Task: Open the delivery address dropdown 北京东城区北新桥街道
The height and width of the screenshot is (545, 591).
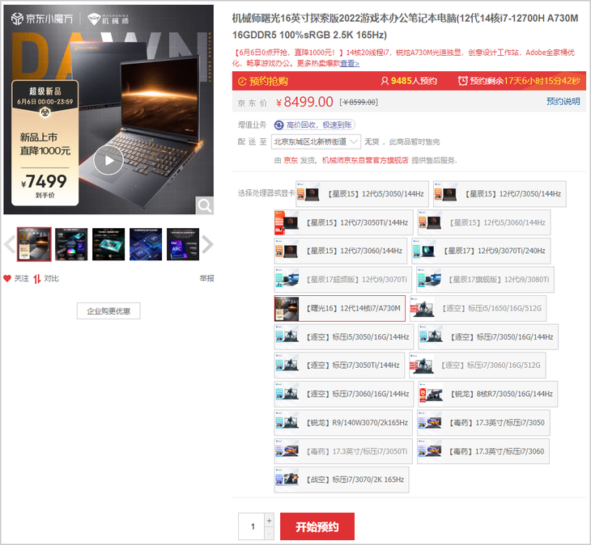Action: coord(316,142)
